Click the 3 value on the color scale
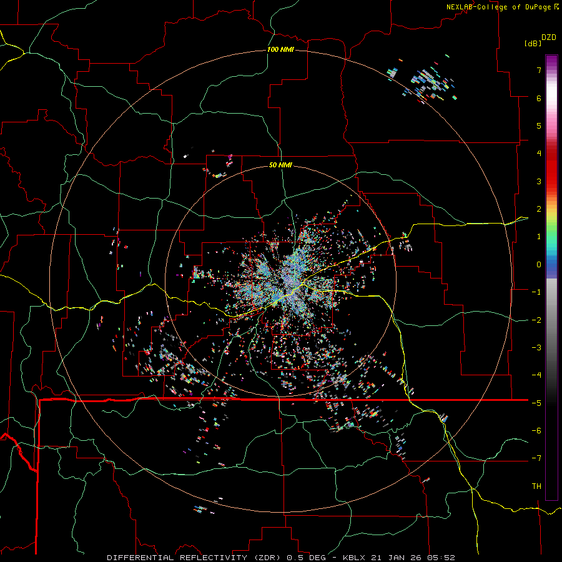This screenshot has width=562, height=562. 539,181
